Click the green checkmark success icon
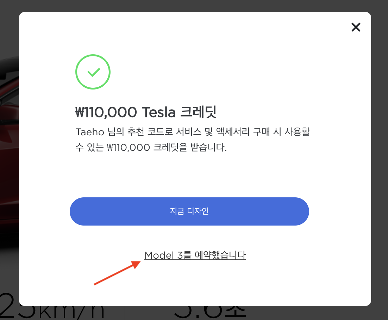The height and width of the screenshot is (320, 388). click(93, 72)
